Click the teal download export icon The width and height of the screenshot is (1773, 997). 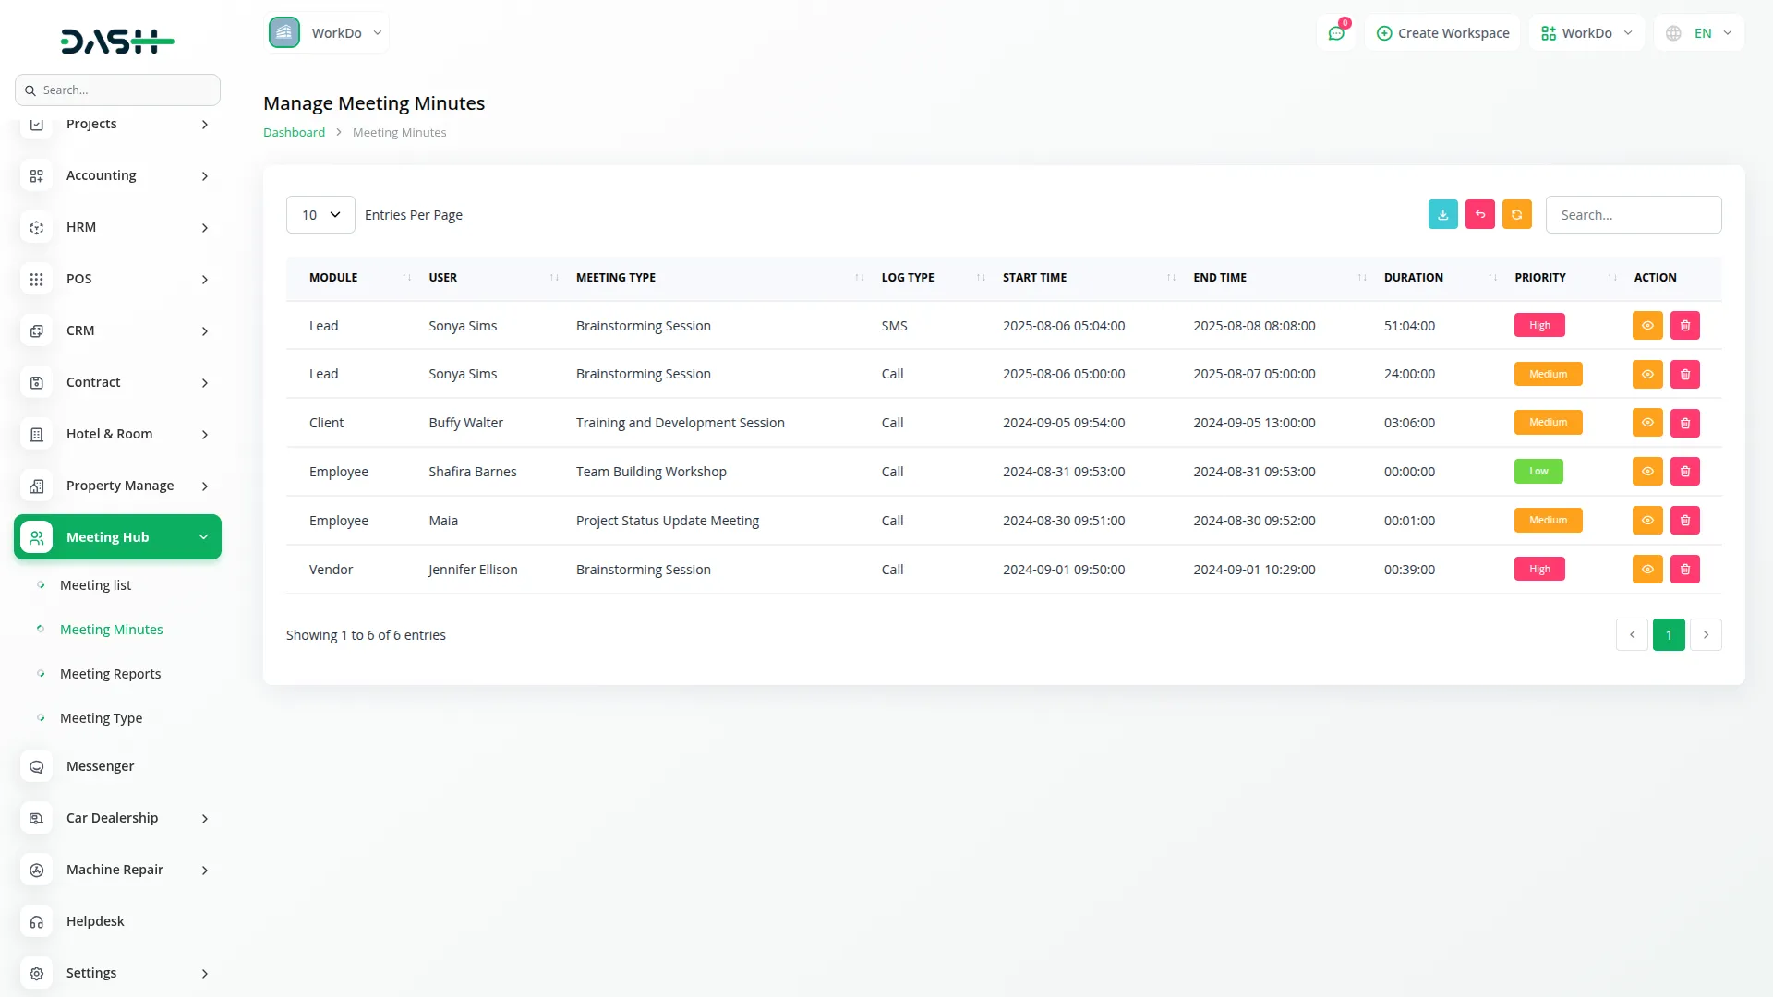click(x=1442, y=214)
